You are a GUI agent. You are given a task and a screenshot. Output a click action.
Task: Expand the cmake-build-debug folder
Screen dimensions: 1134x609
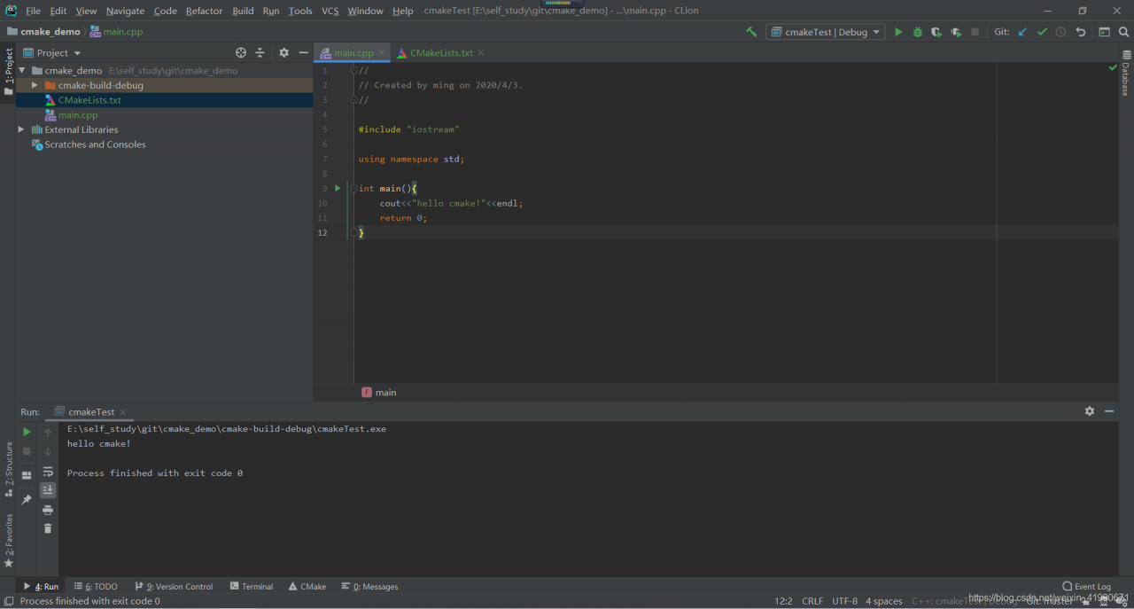[x=35, y=85]
